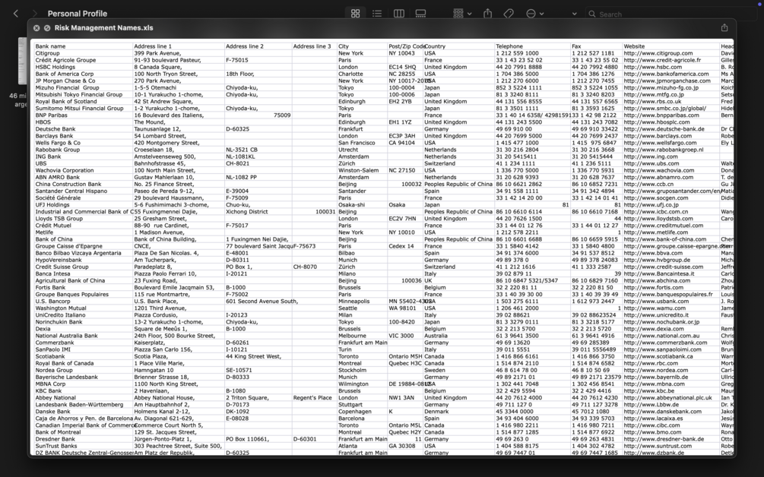
Task: Click the 'Address line 3' column header
Action: pyautogui.click(x=312, y=46)
